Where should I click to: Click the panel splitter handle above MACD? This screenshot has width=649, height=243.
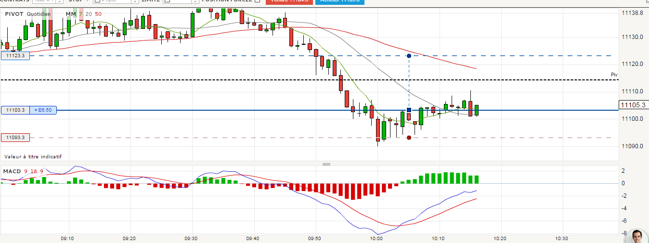tap(326, 164)
